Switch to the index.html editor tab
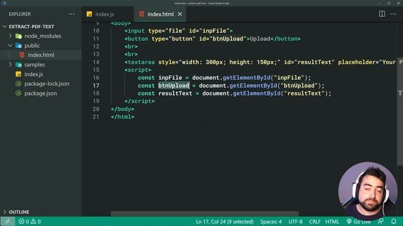The width and height of the screenshot is (403, 226). pos(160,14)
